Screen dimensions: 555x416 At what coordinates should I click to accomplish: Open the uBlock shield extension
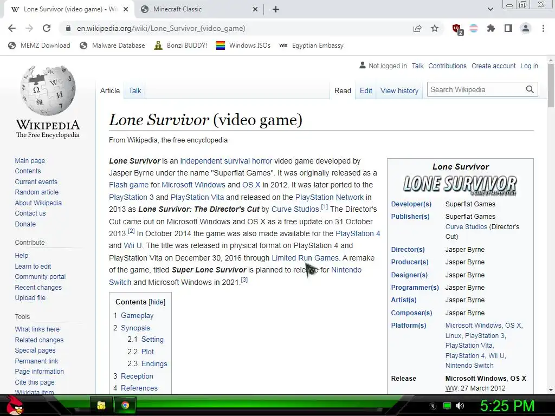[x=457, y=29]
